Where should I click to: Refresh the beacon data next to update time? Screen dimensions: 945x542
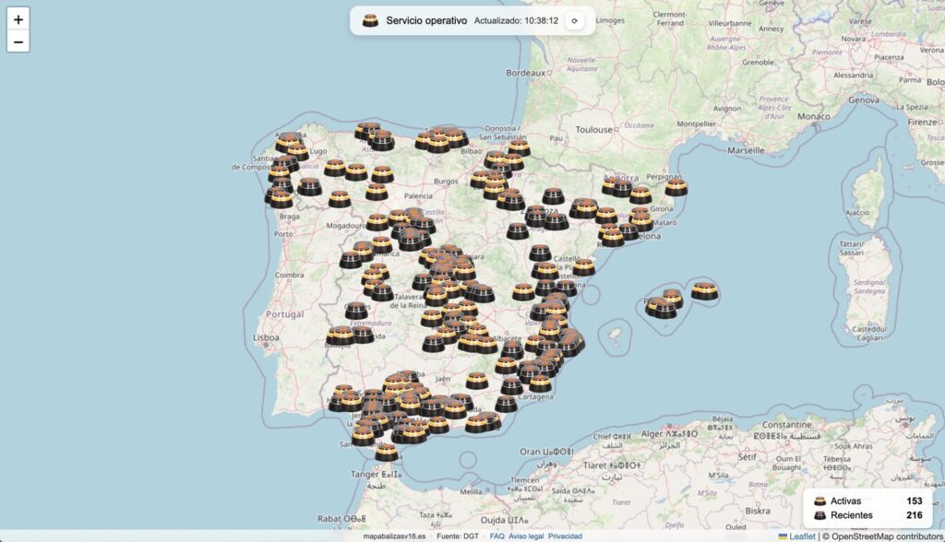574,20
